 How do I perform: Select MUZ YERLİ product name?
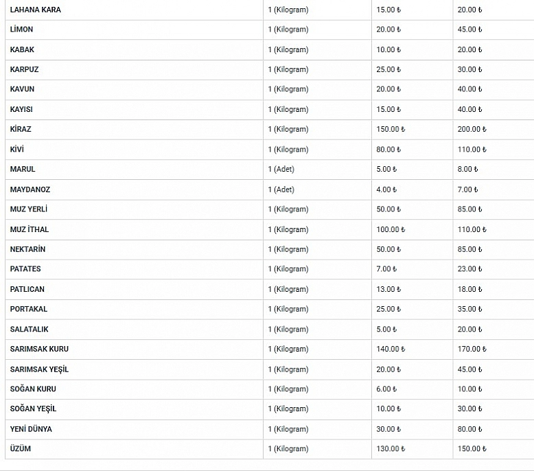point(29,209)
